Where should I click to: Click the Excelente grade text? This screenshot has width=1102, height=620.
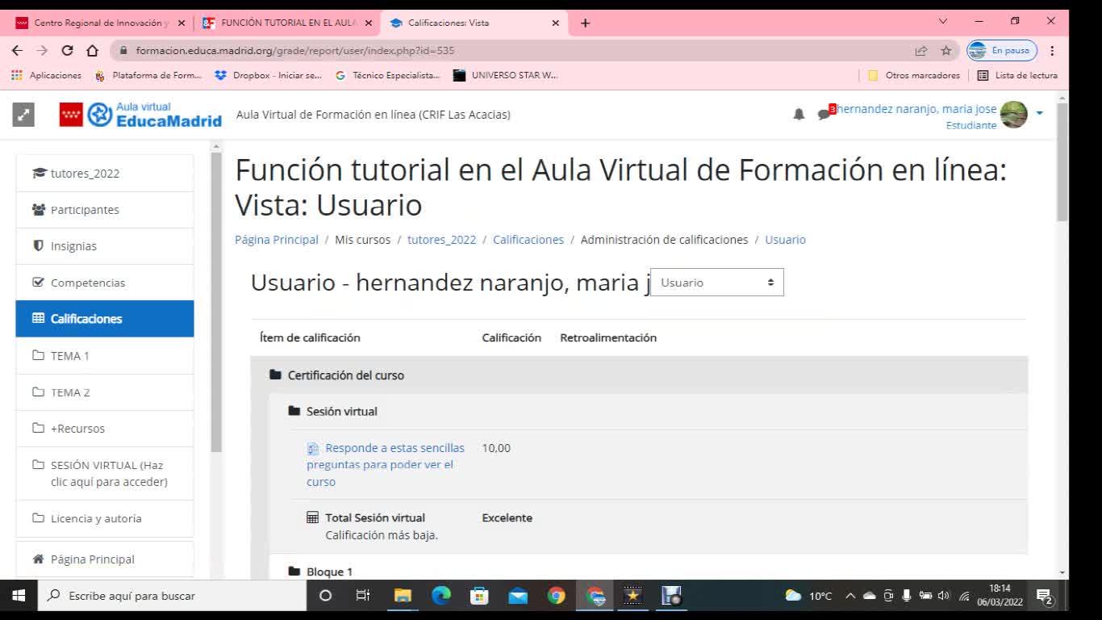(507, 517)
